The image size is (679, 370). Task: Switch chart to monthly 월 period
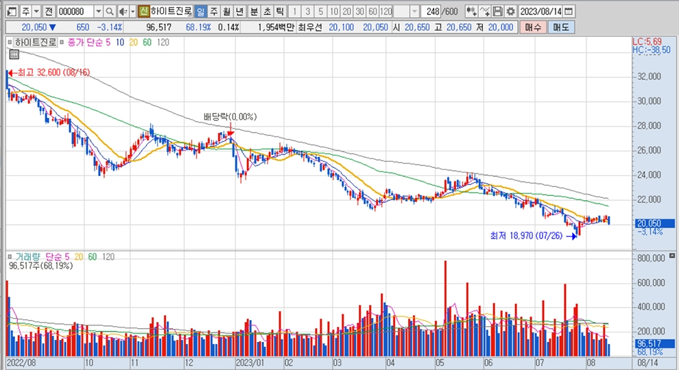point(226,12)
